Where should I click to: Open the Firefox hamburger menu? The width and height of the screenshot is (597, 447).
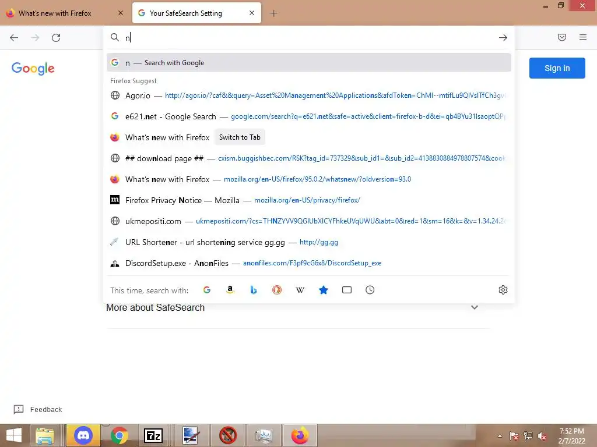click(x=583, y=37)
